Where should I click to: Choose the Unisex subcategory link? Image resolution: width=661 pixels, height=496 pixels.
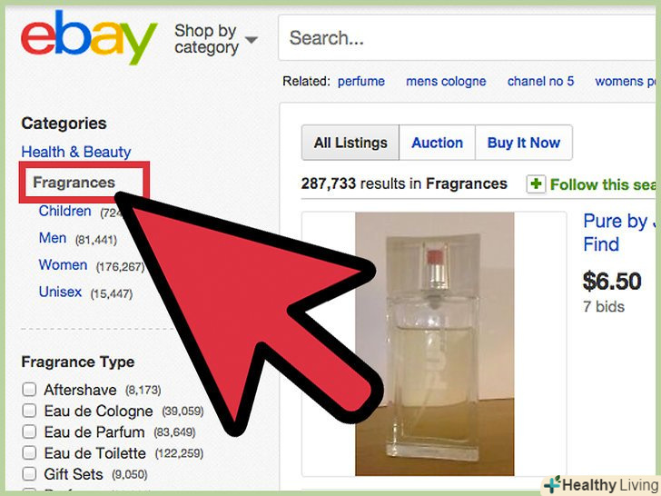point(60,292)
